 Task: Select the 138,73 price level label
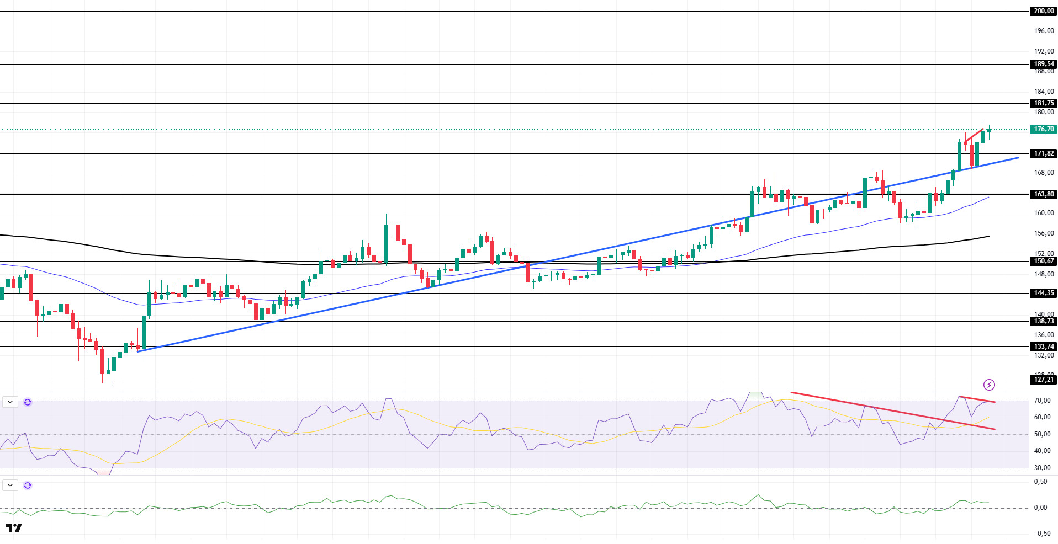point(1044,321)
